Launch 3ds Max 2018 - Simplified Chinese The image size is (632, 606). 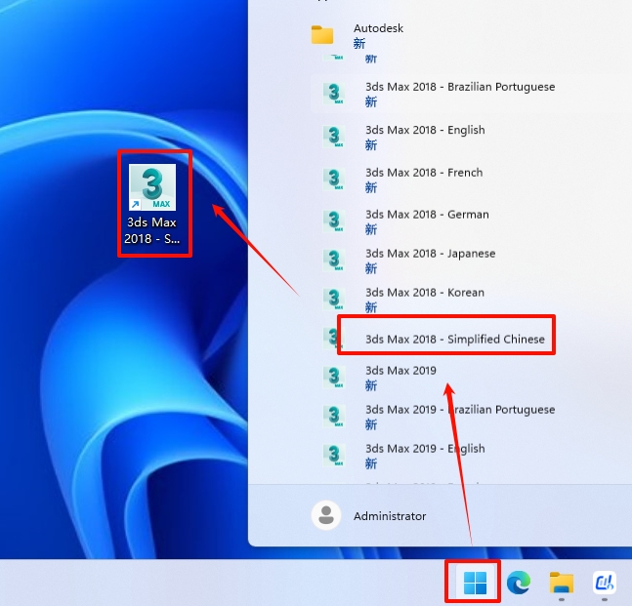click(454, 340)
